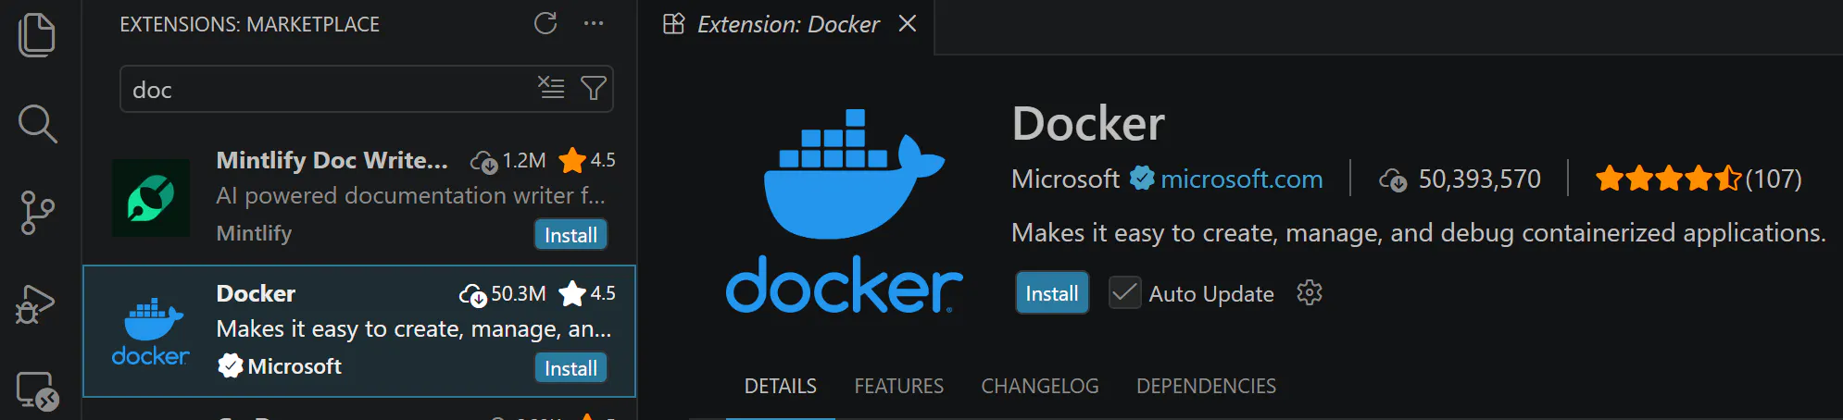Open the Run and Debug view
The width and height of the screenshot is (1843, 420).
36,303
